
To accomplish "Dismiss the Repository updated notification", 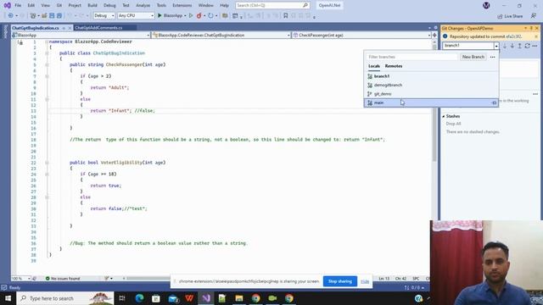I will (x=536, y=36).
